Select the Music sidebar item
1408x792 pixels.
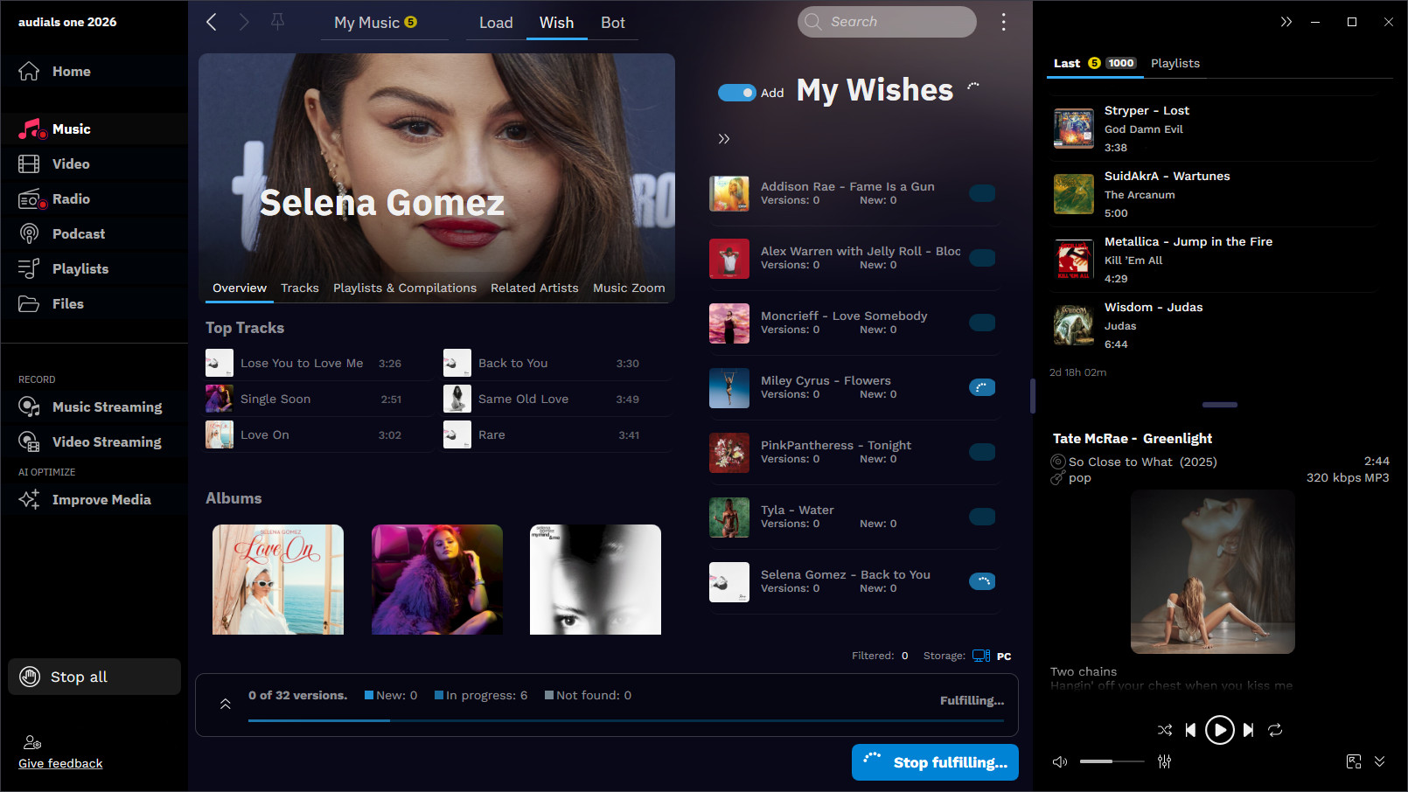(x=94, y=129)
